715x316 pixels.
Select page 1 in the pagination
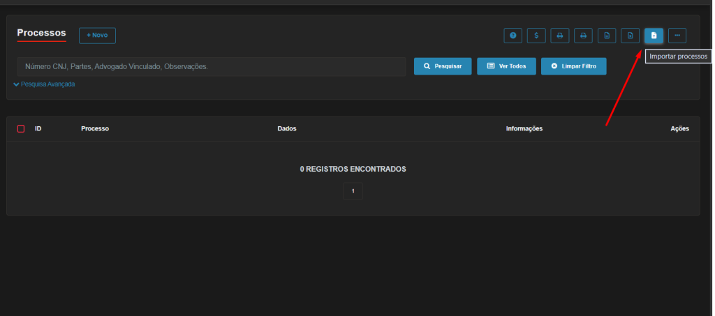[353, 191]
